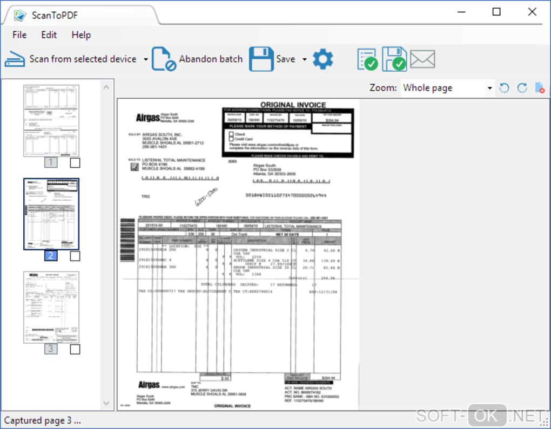Open the Zoom Whole page combo box
Screen dimensions: 551x429
pos(447,88)
